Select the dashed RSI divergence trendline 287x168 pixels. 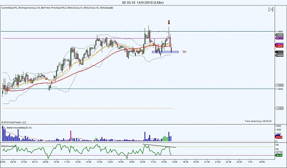point(159,146)
